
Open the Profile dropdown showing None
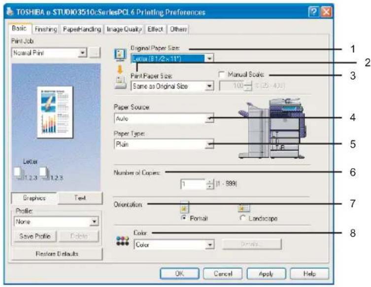tap(94, 221)
